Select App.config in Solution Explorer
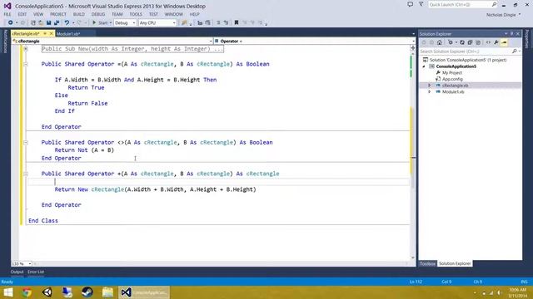This screenshot has width=533, height=299. click(x=452, y=79)
